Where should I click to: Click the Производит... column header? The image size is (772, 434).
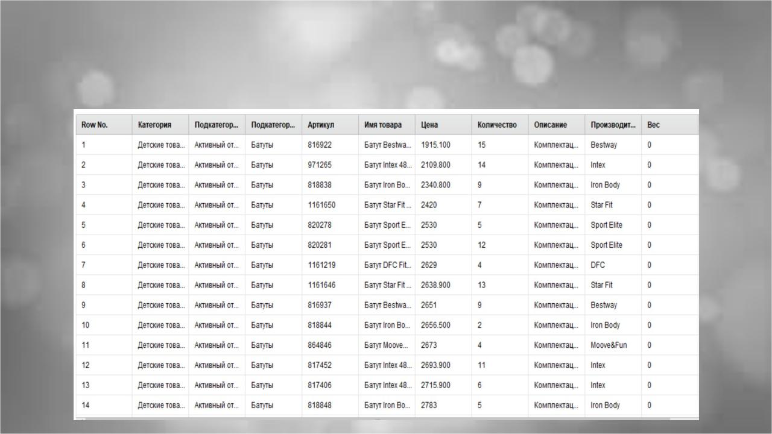(x=613, y=125)
